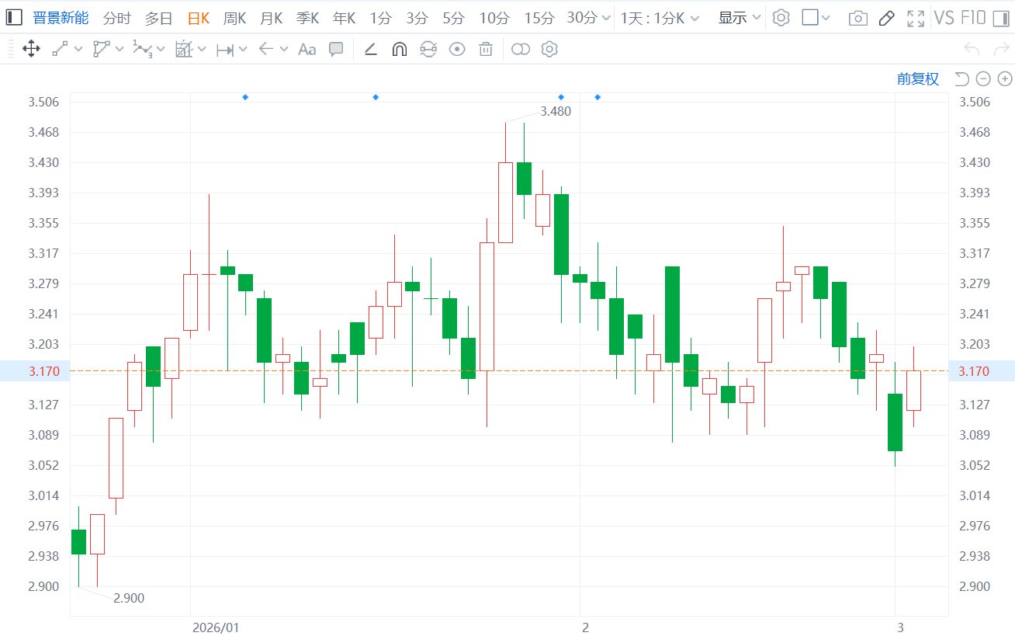This screenshot has height=643, width=1015.
Task: Add a speech bubble comment annotation
Action: (x=336, y=50)
